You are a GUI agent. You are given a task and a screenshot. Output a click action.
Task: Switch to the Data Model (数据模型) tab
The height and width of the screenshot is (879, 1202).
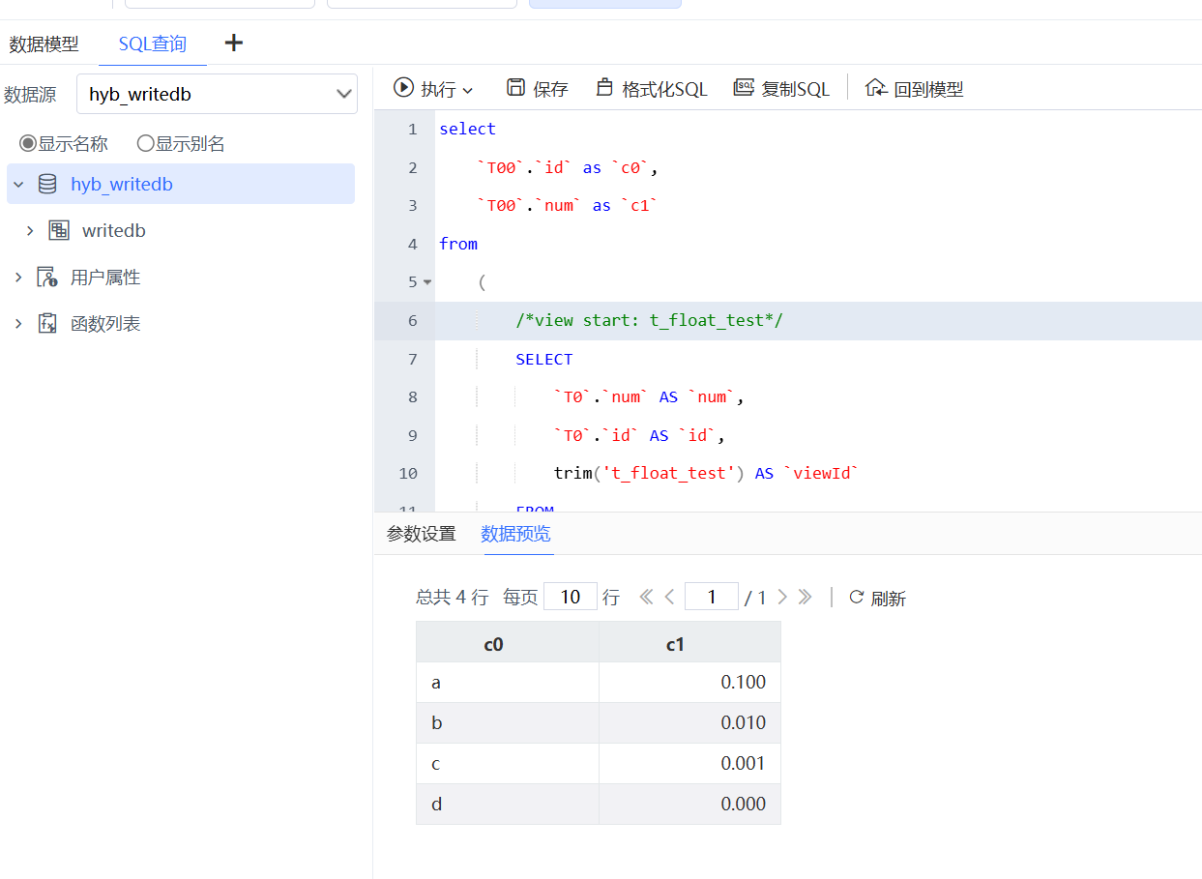(x=44, y=44)
